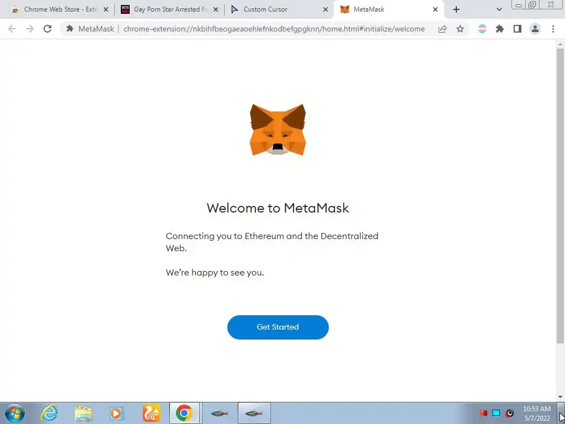Open Windows Explorer folder from taskbar

click(83, 413)
